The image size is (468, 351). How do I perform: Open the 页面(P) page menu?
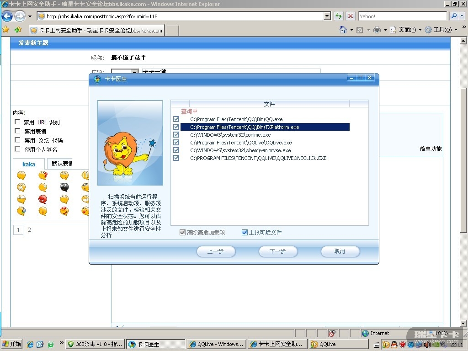[406, 30]
